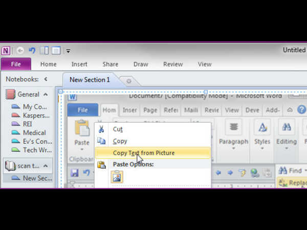Open the Insert ribbon tab
307x230 pixels.
(79, 64)
